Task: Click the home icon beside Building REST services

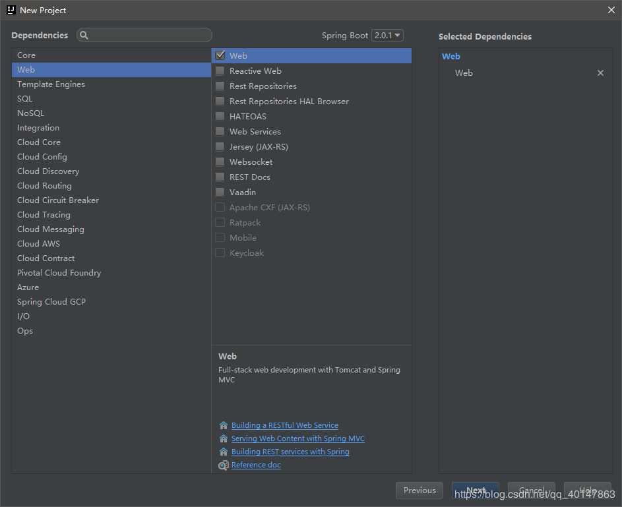Action: [x=224, y=452]
